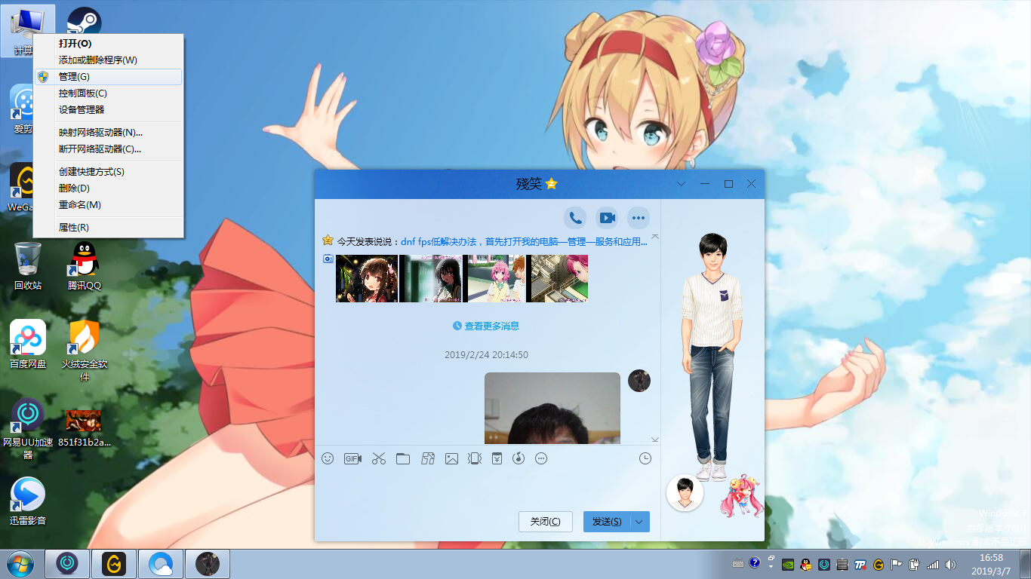1031x579 pixels.
Task: Click the message input area
Action: point(487,489)
